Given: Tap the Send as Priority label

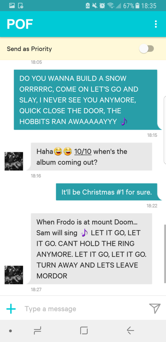Looking at the screenshot, I should (30, 49).
